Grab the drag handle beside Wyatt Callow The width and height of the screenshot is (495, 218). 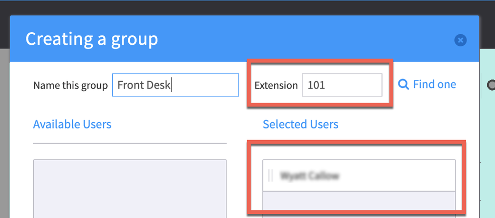(271, 176)
